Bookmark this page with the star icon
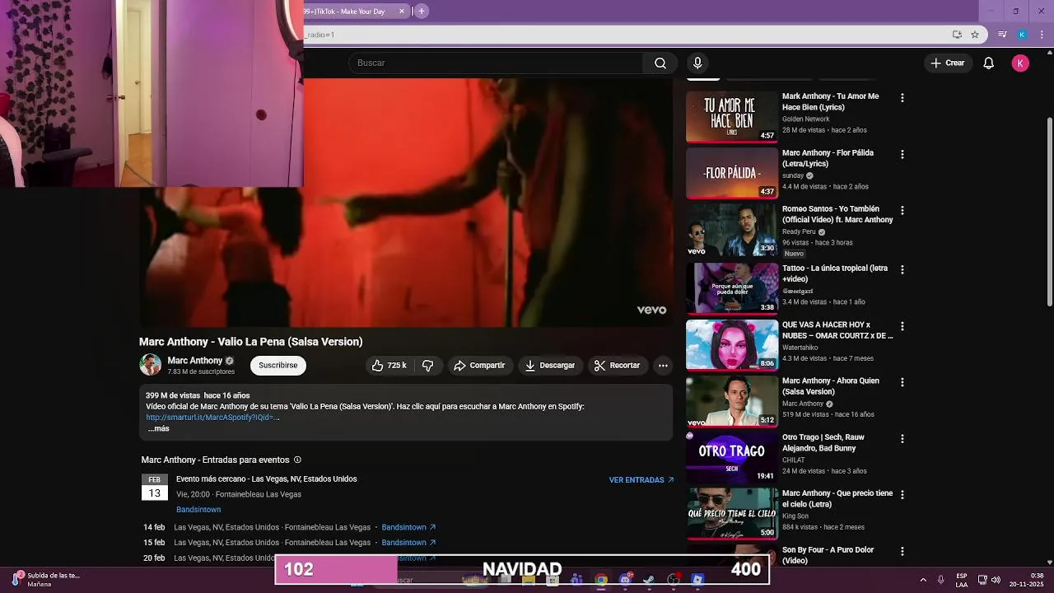Image resolution: width=1054 pixels, height=593 pixels. tap(975, 35)
